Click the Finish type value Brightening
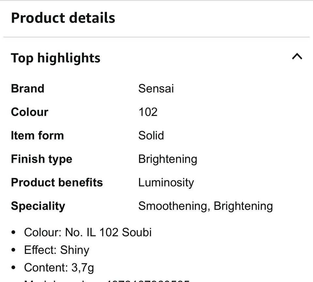Screen dimensions: 313x282 [x=168, y=159]
